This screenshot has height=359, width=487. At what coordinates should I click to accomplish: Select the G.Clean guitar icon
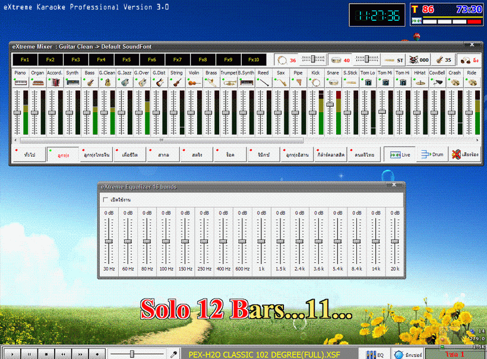pos(107,82)
